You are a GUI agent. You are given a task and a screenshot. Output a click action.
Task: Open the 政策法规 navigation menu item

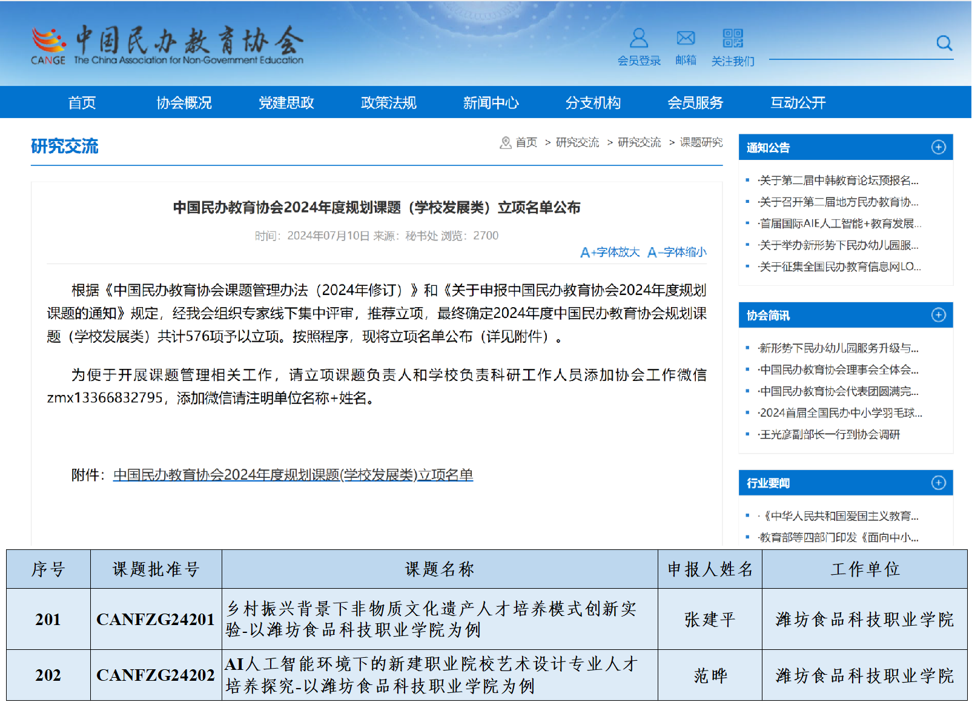388,102
